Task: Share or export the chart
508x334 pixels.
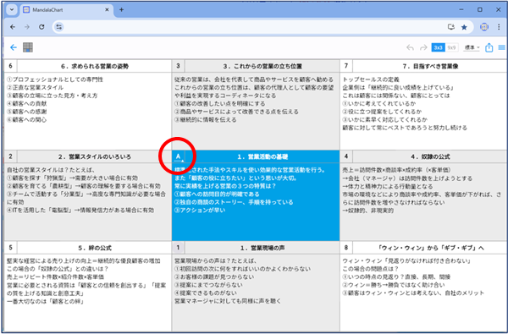Action: [489, 47]
